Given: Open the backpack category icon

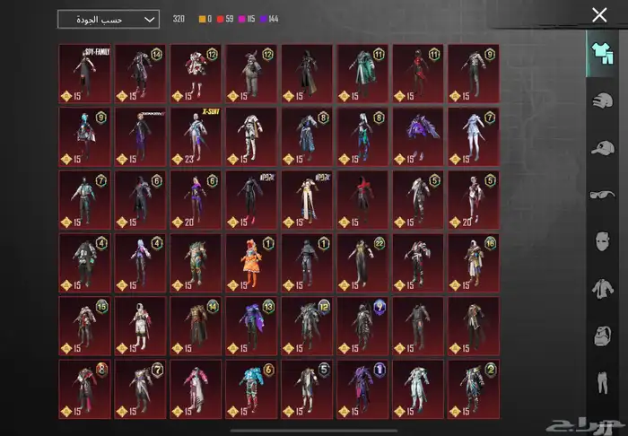Looking at the screenshot, I should coord(605,336).
